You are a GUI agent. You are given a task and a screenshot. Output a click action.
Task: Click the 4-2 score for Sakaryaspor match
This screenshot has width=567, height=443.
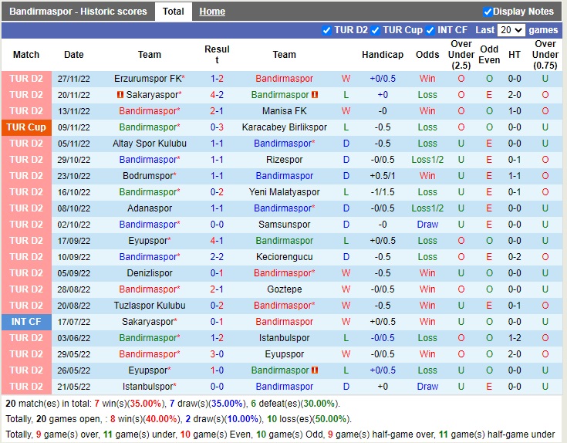point(217,95)
